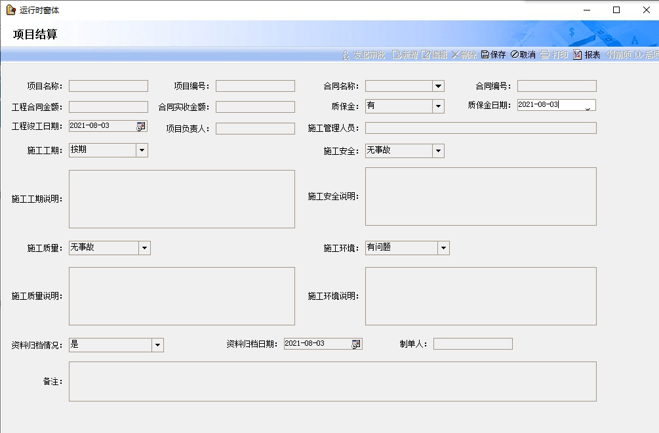Expand the 质保金日期 date dropdown

[588, 106]
